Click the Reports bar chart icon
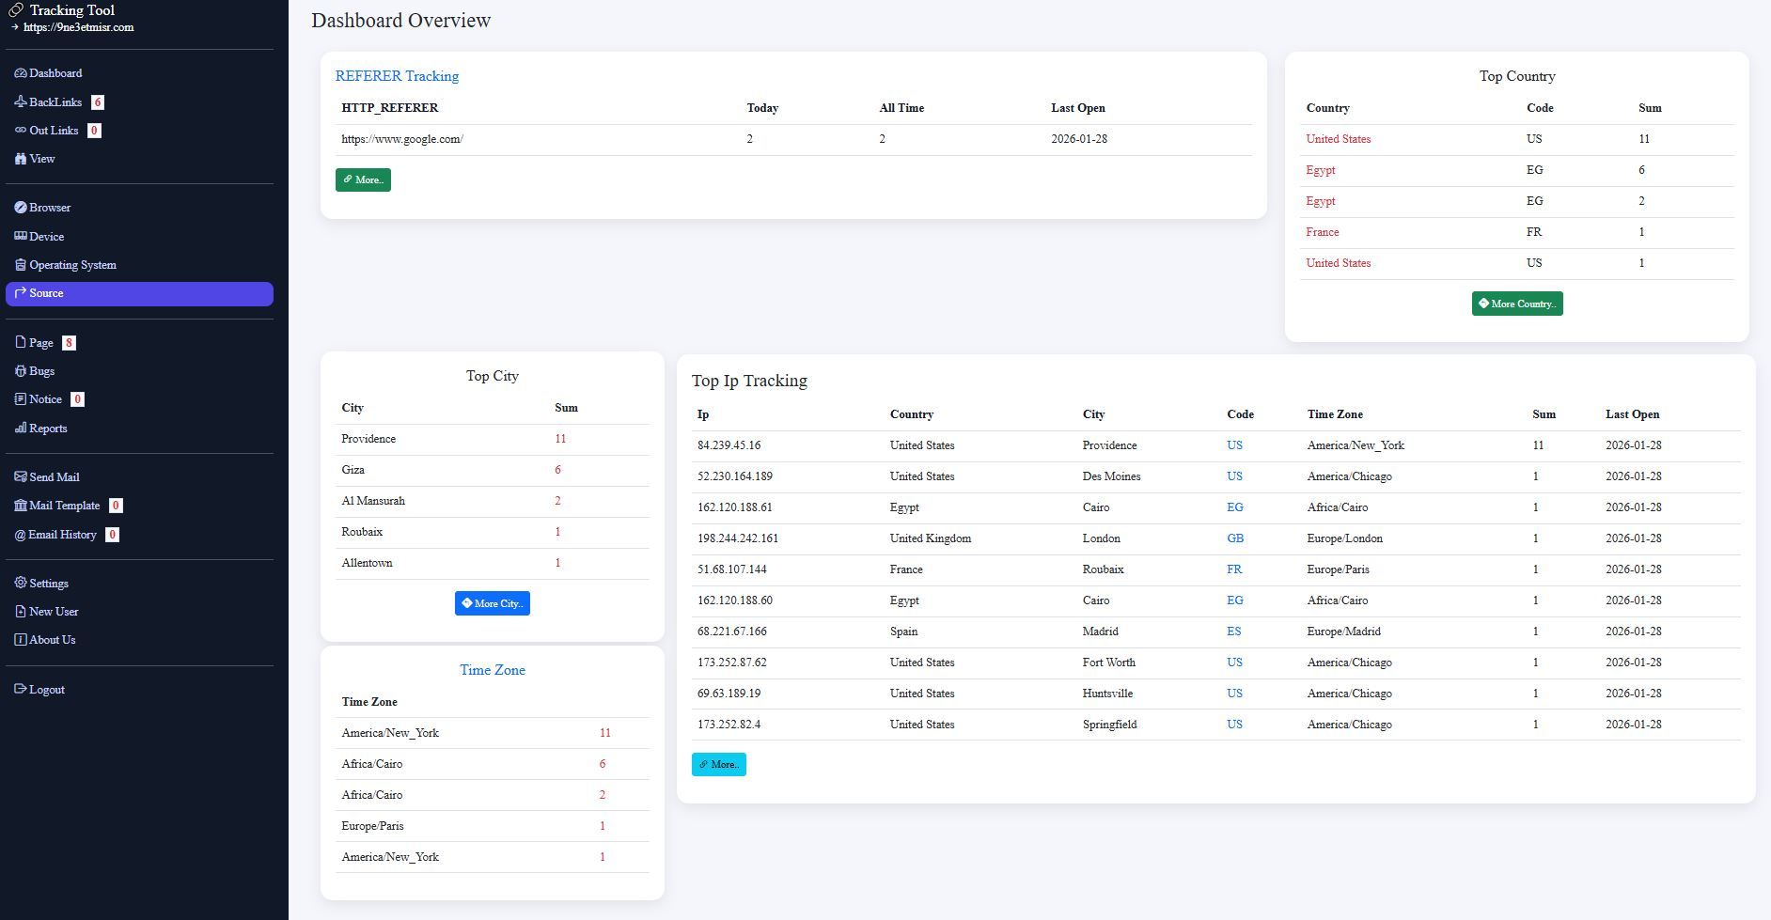 (x=21, y=429)
